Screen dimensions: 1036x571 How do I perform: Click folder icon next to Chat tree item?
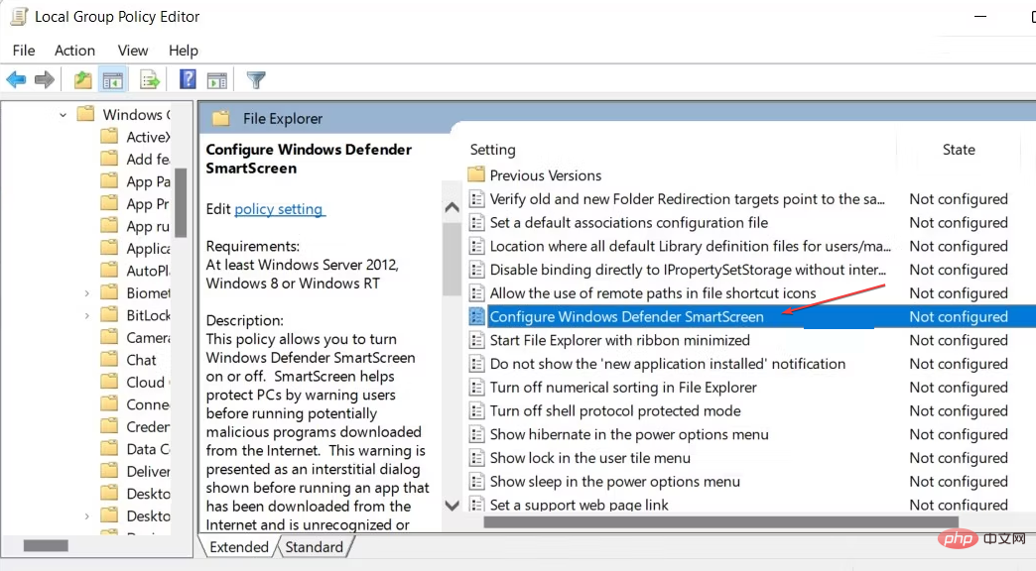click(109, 359)
